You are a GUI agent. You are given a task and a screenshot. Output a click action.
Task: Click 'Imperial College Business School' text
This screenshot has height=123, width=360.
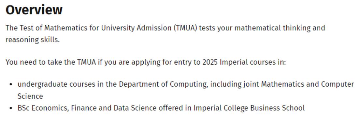[x=249, y=108]
